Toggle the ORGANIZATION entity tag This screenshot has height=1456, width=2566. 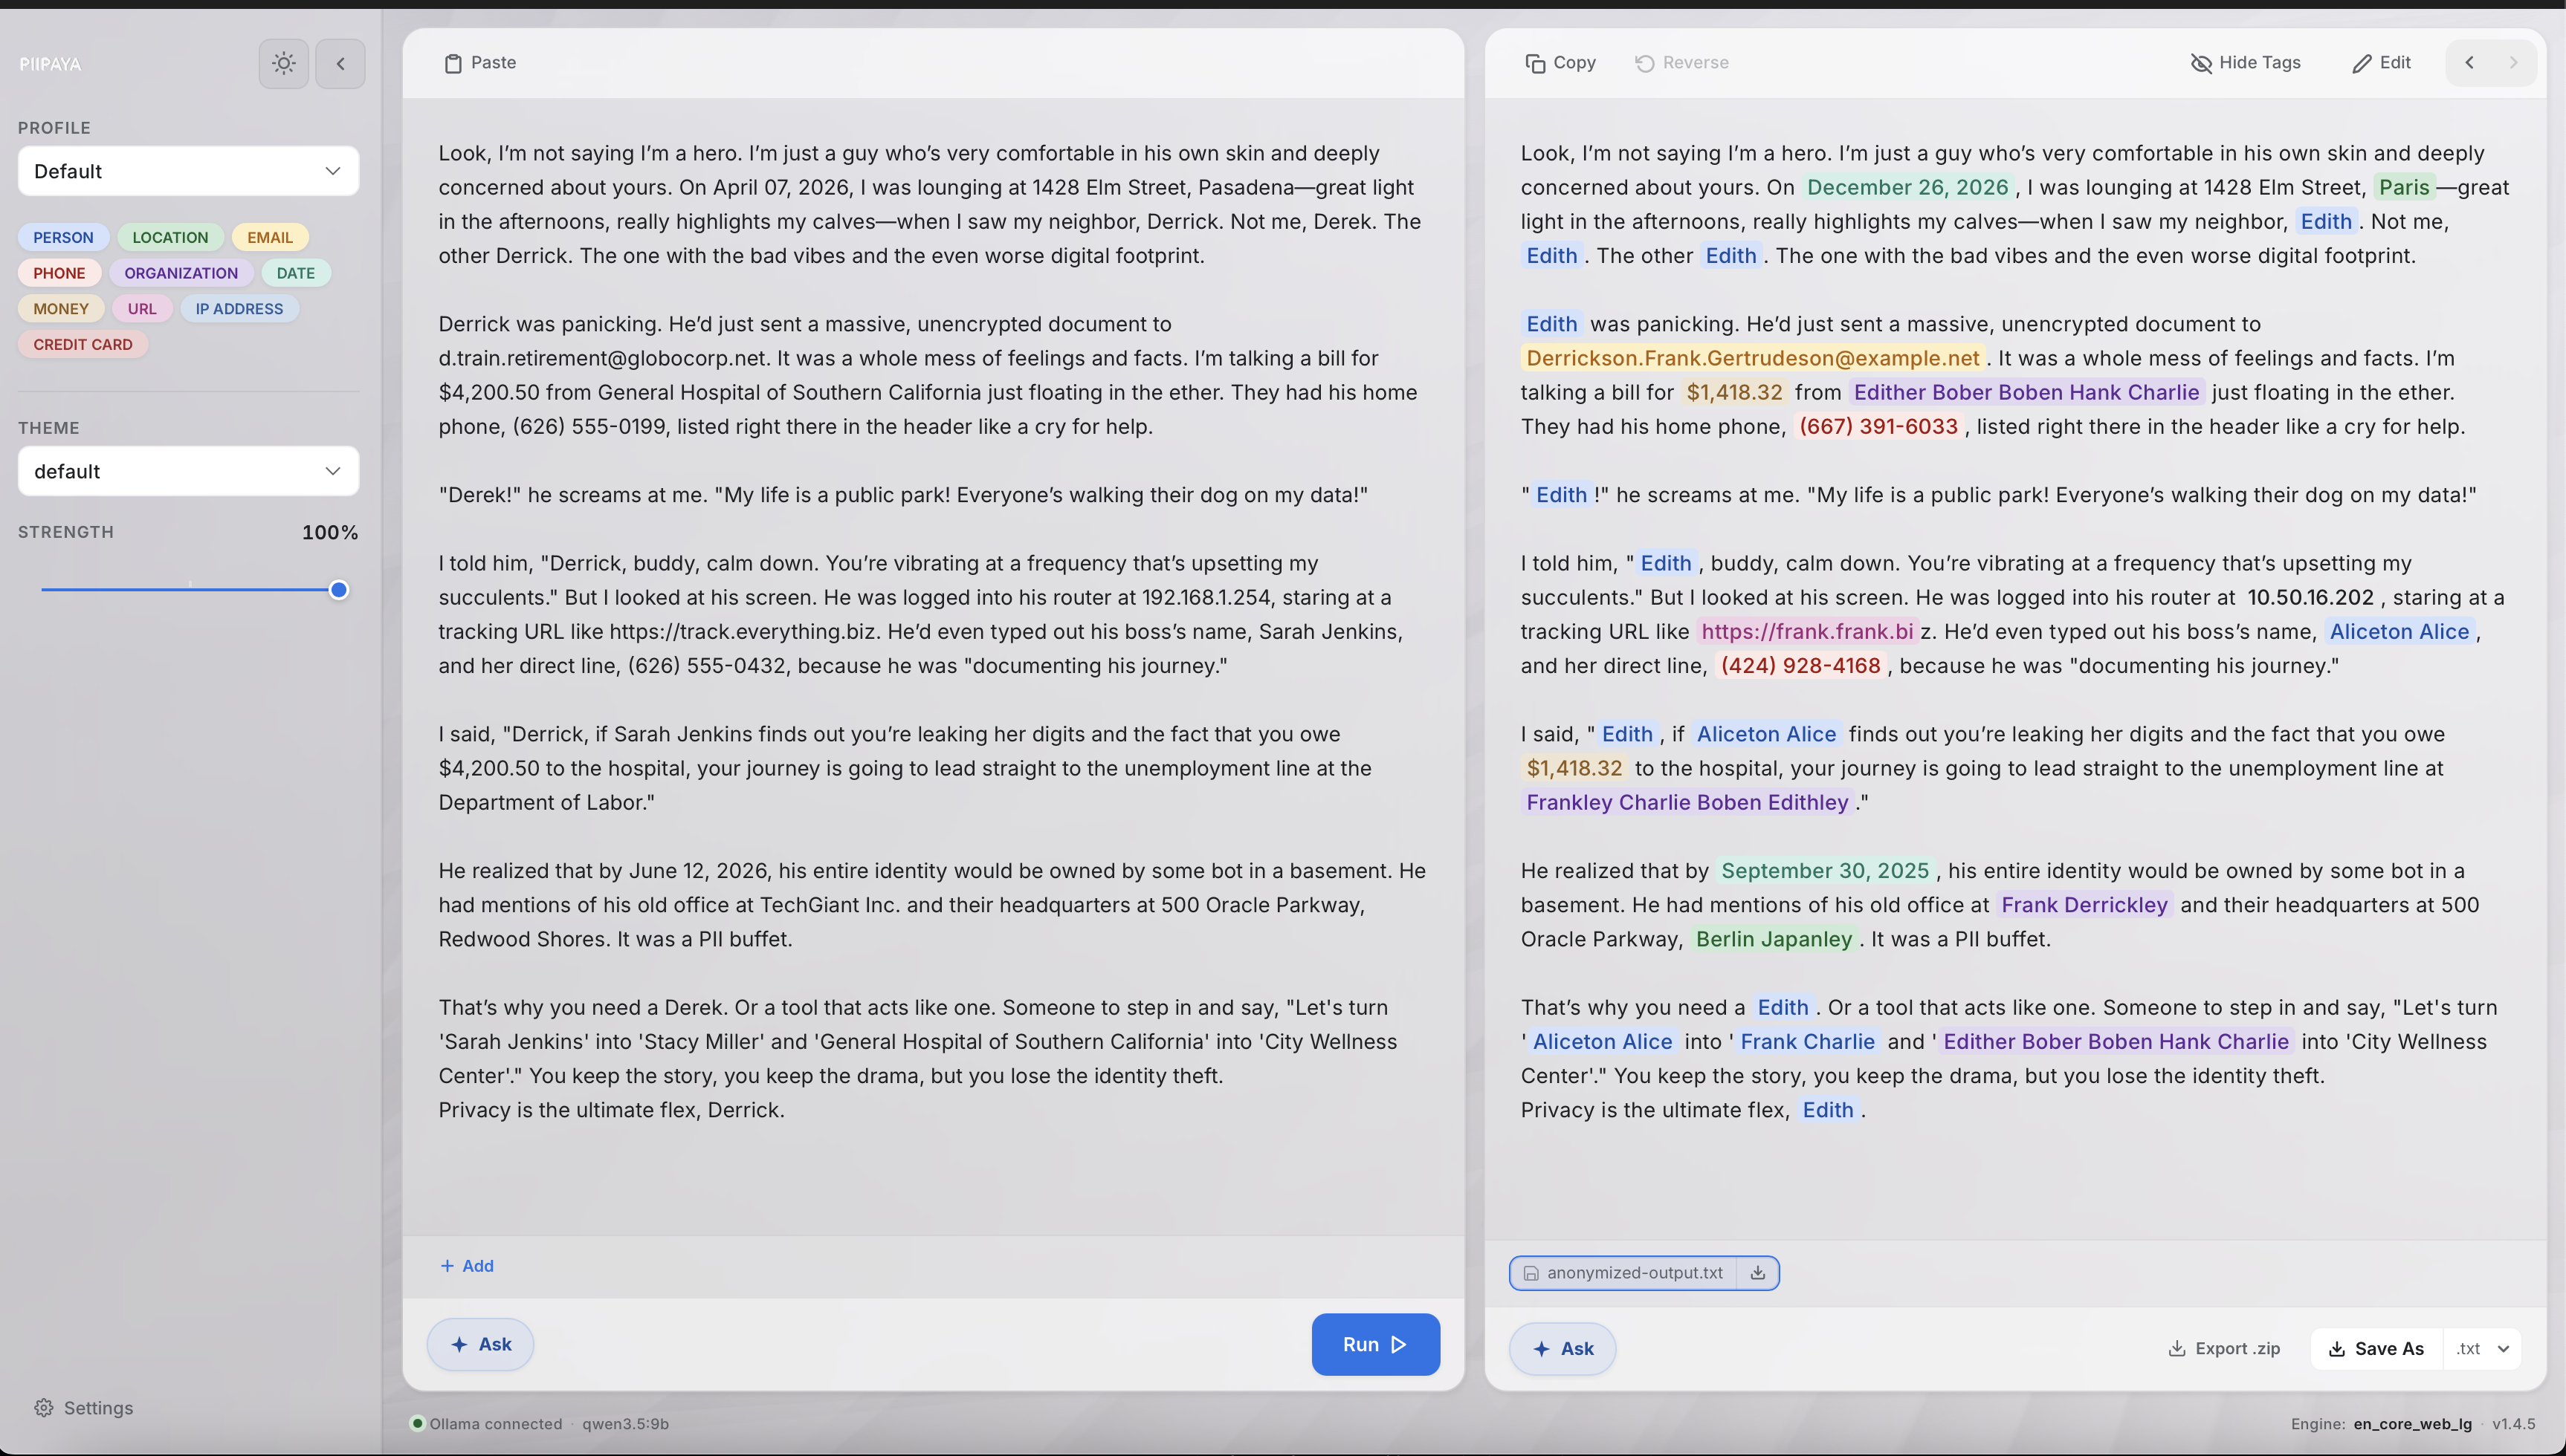click(x=181, y=273)
